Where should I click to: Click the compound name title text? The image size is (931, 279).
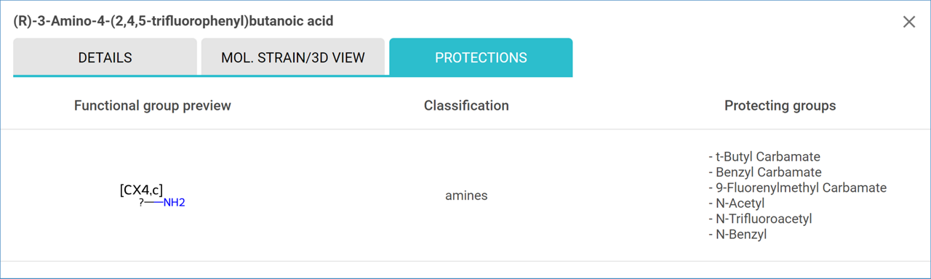coord(173,21)
